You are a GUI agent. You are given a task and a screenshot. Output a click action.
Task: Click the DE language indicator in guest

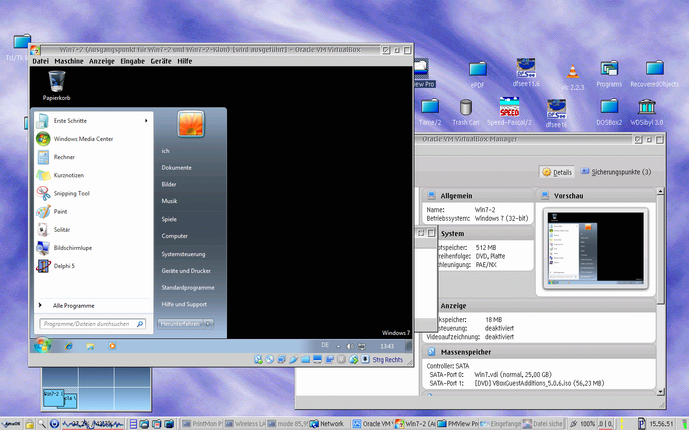325,345
